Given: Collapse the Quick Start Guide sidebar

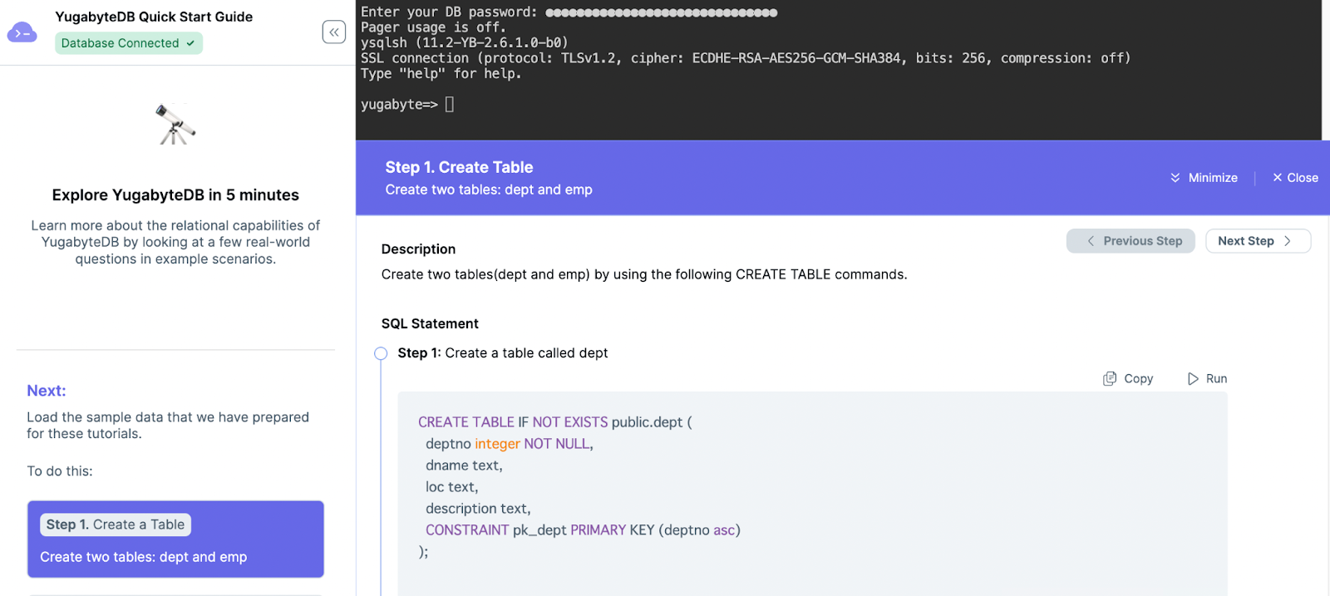Looking at the screenshot, I should click(x=333, y=32).
